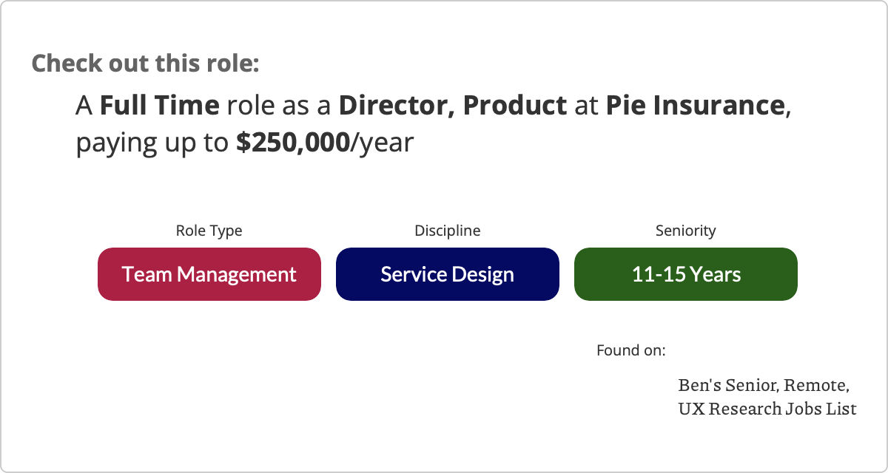This screenshot has height=473, width=888.
Task: Click the Seniority label
Action: click(x=686, y=231)
